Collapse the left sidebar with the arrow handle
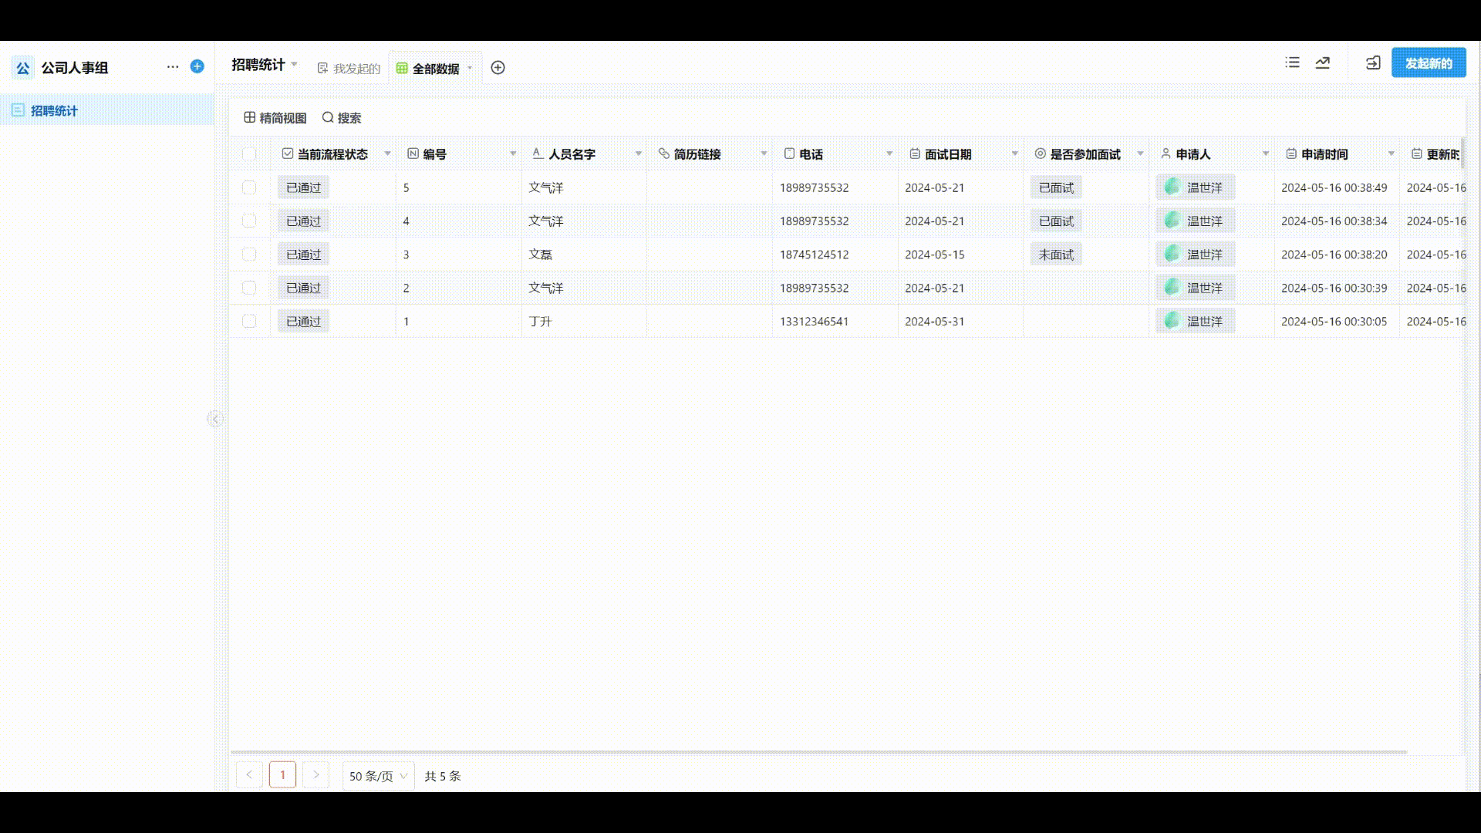This screenshot has width=1481, height=833. [x=214, y=419]
